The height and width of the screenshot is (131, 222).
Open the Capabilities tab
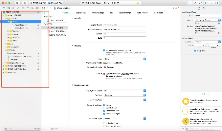click(x=81, y=13)
